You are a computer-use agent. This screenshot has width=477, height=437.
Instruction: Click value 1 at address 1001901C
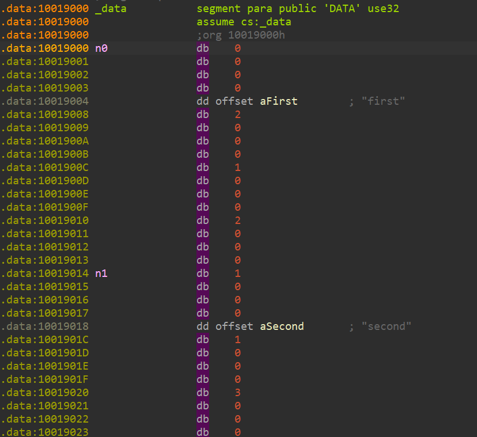[237, 340]
